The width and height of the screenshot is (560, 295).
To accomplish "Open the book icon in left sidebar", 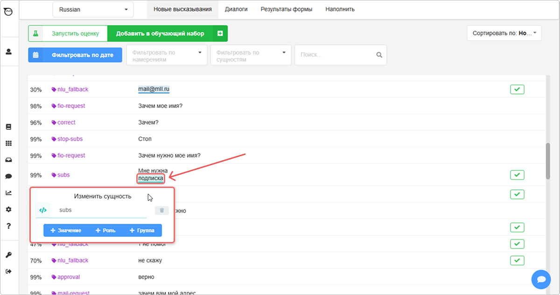I will click(8, 127).
